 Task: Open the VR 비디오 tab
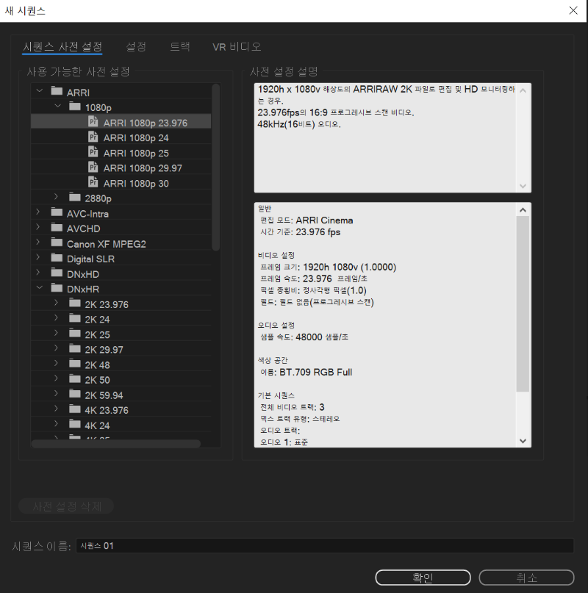coord(237,47)
